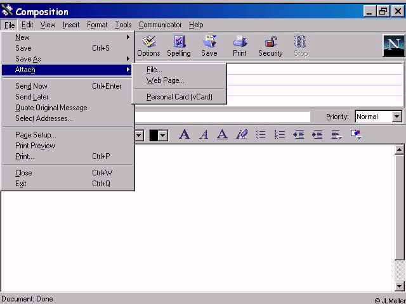Open the Options toolbar icon
Image resolution: width=406 pixels, height=304 pixels.
(148, 46)
